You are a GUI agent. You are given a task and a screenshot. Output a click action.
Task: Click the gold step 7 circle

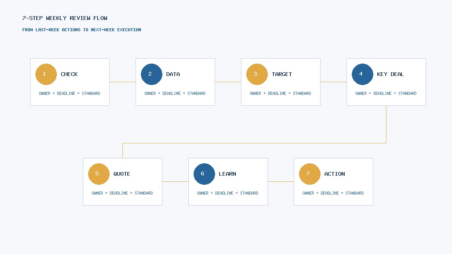tap(310, 174)
